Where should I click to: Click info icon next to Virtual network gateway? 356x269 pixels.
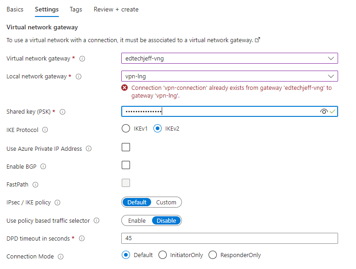tap(82, 59)
